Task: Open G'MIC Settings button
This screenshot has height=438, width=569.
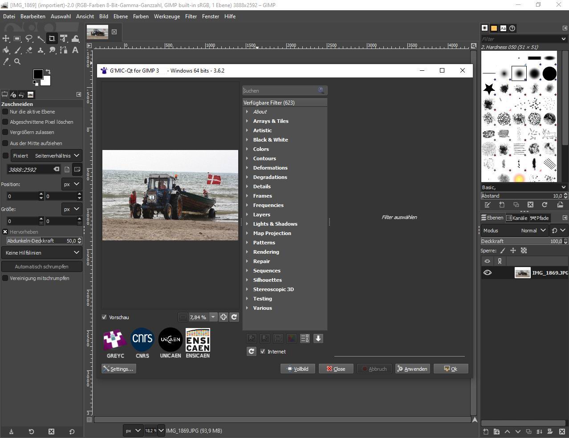Action: [118, 369]
